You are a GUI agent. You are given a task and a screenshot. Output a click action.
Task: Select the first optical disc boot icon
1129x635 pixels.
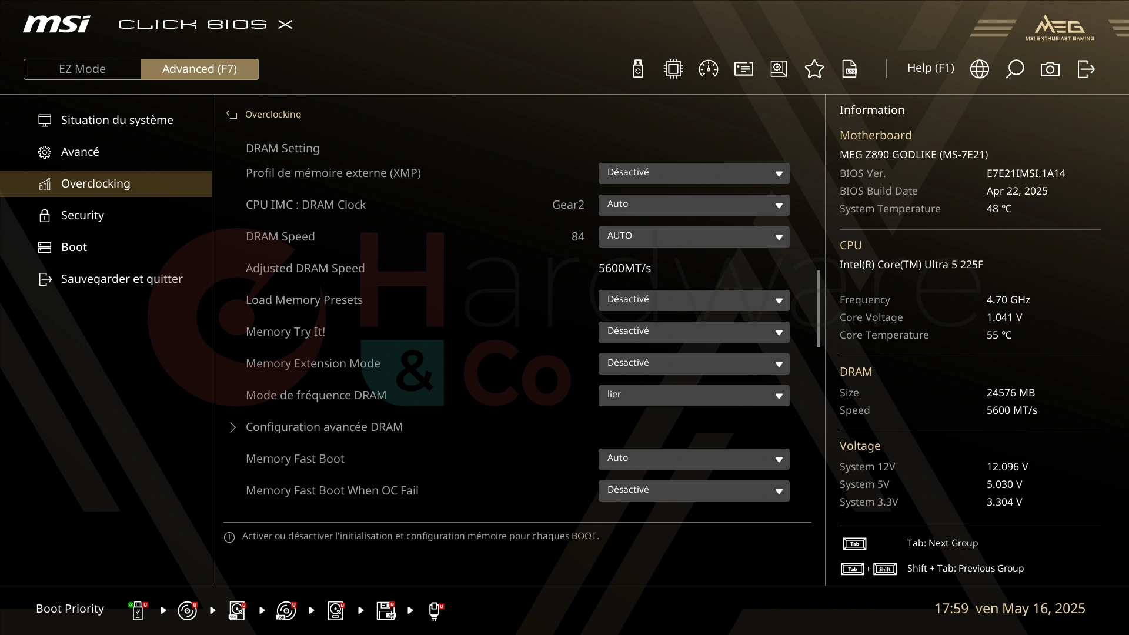tap(188, 610)
